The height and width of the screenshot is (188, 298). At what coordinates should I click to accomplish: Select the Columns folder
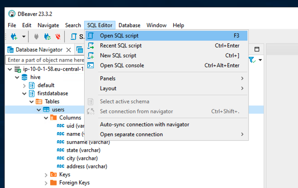(70, 118)
